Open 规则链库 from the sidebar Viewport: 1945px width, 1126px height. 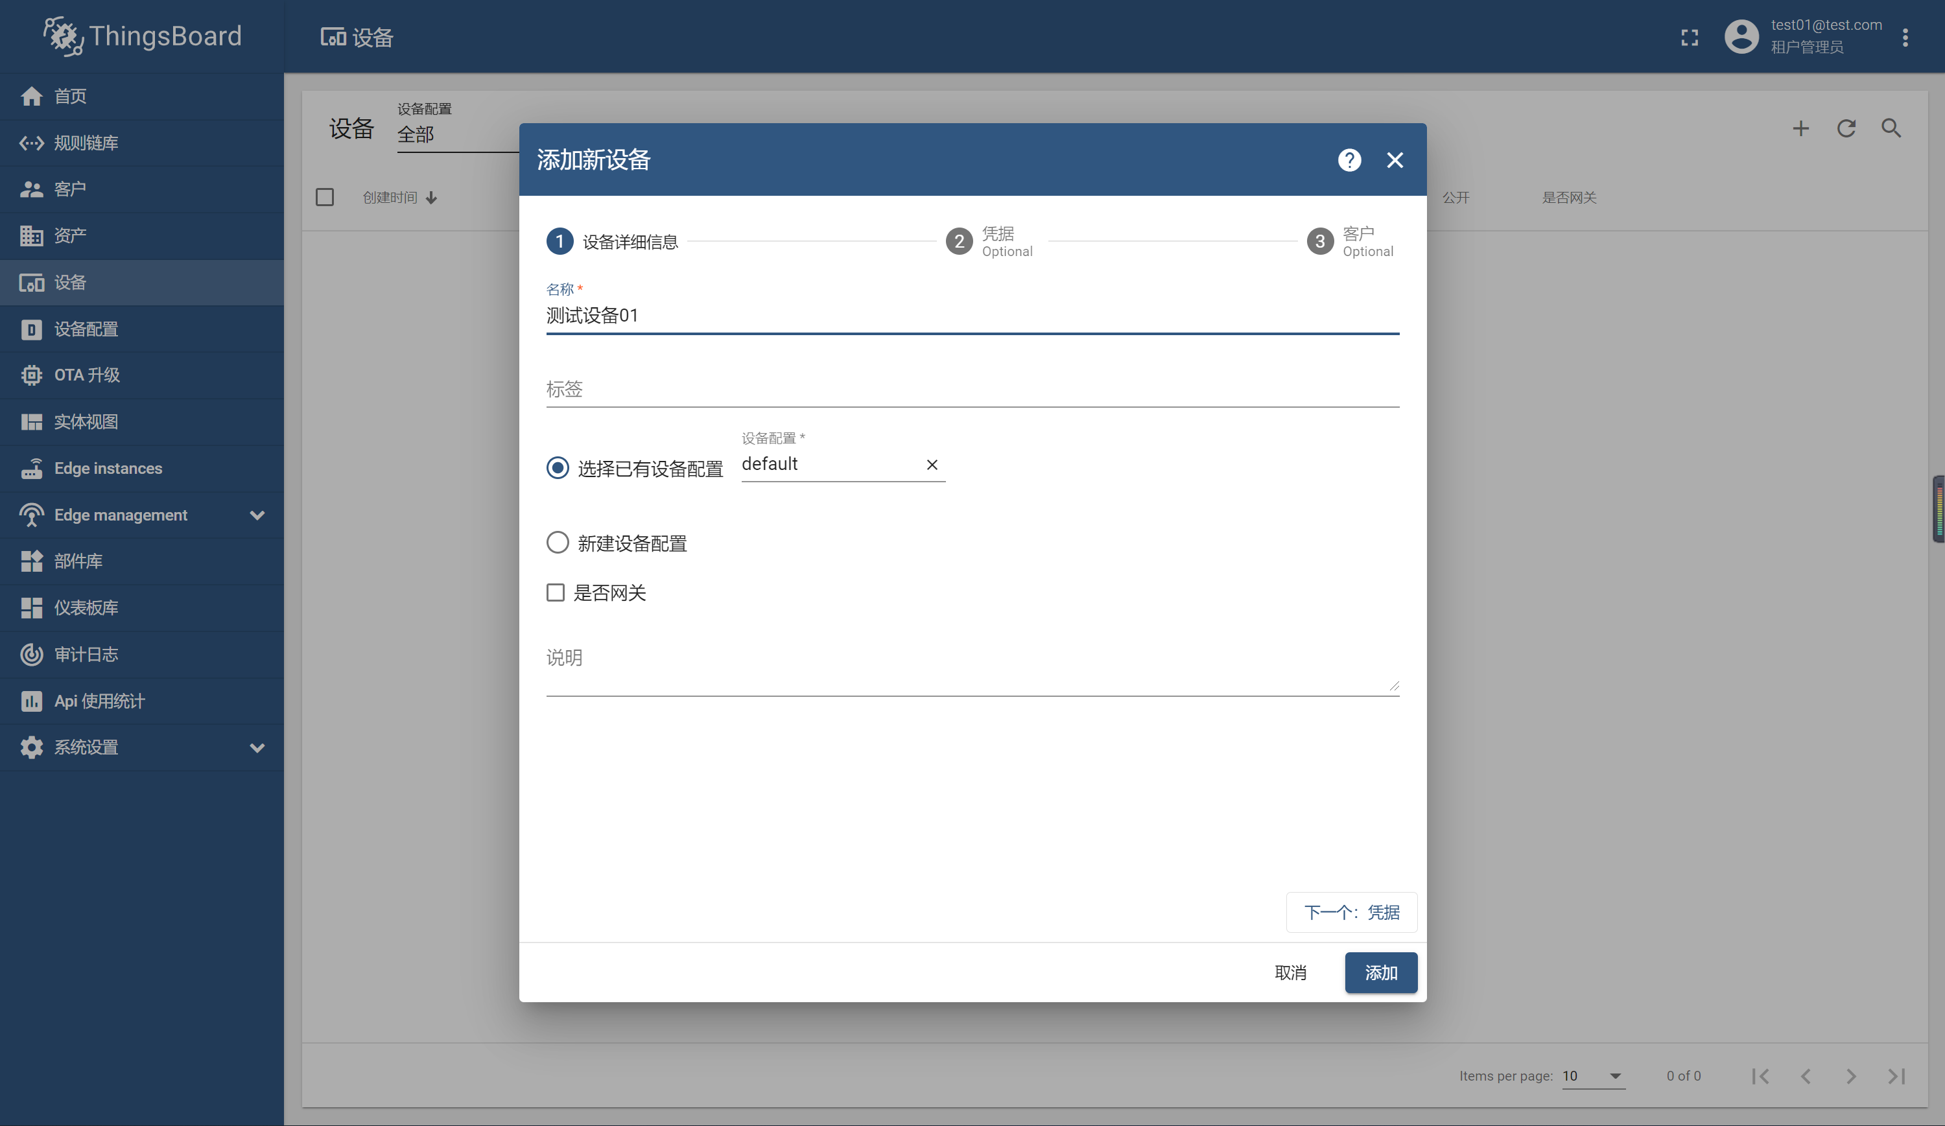pyautogui.click(x=86, y=143)
